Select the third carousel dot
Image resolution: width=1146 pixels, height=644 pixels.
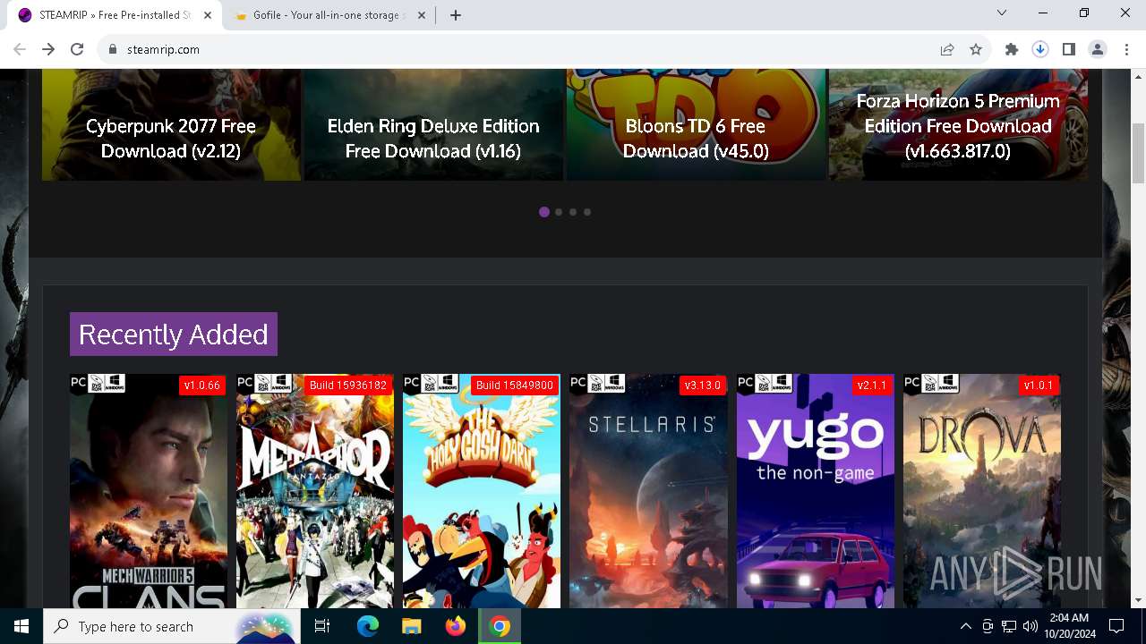tap(573, 212)
